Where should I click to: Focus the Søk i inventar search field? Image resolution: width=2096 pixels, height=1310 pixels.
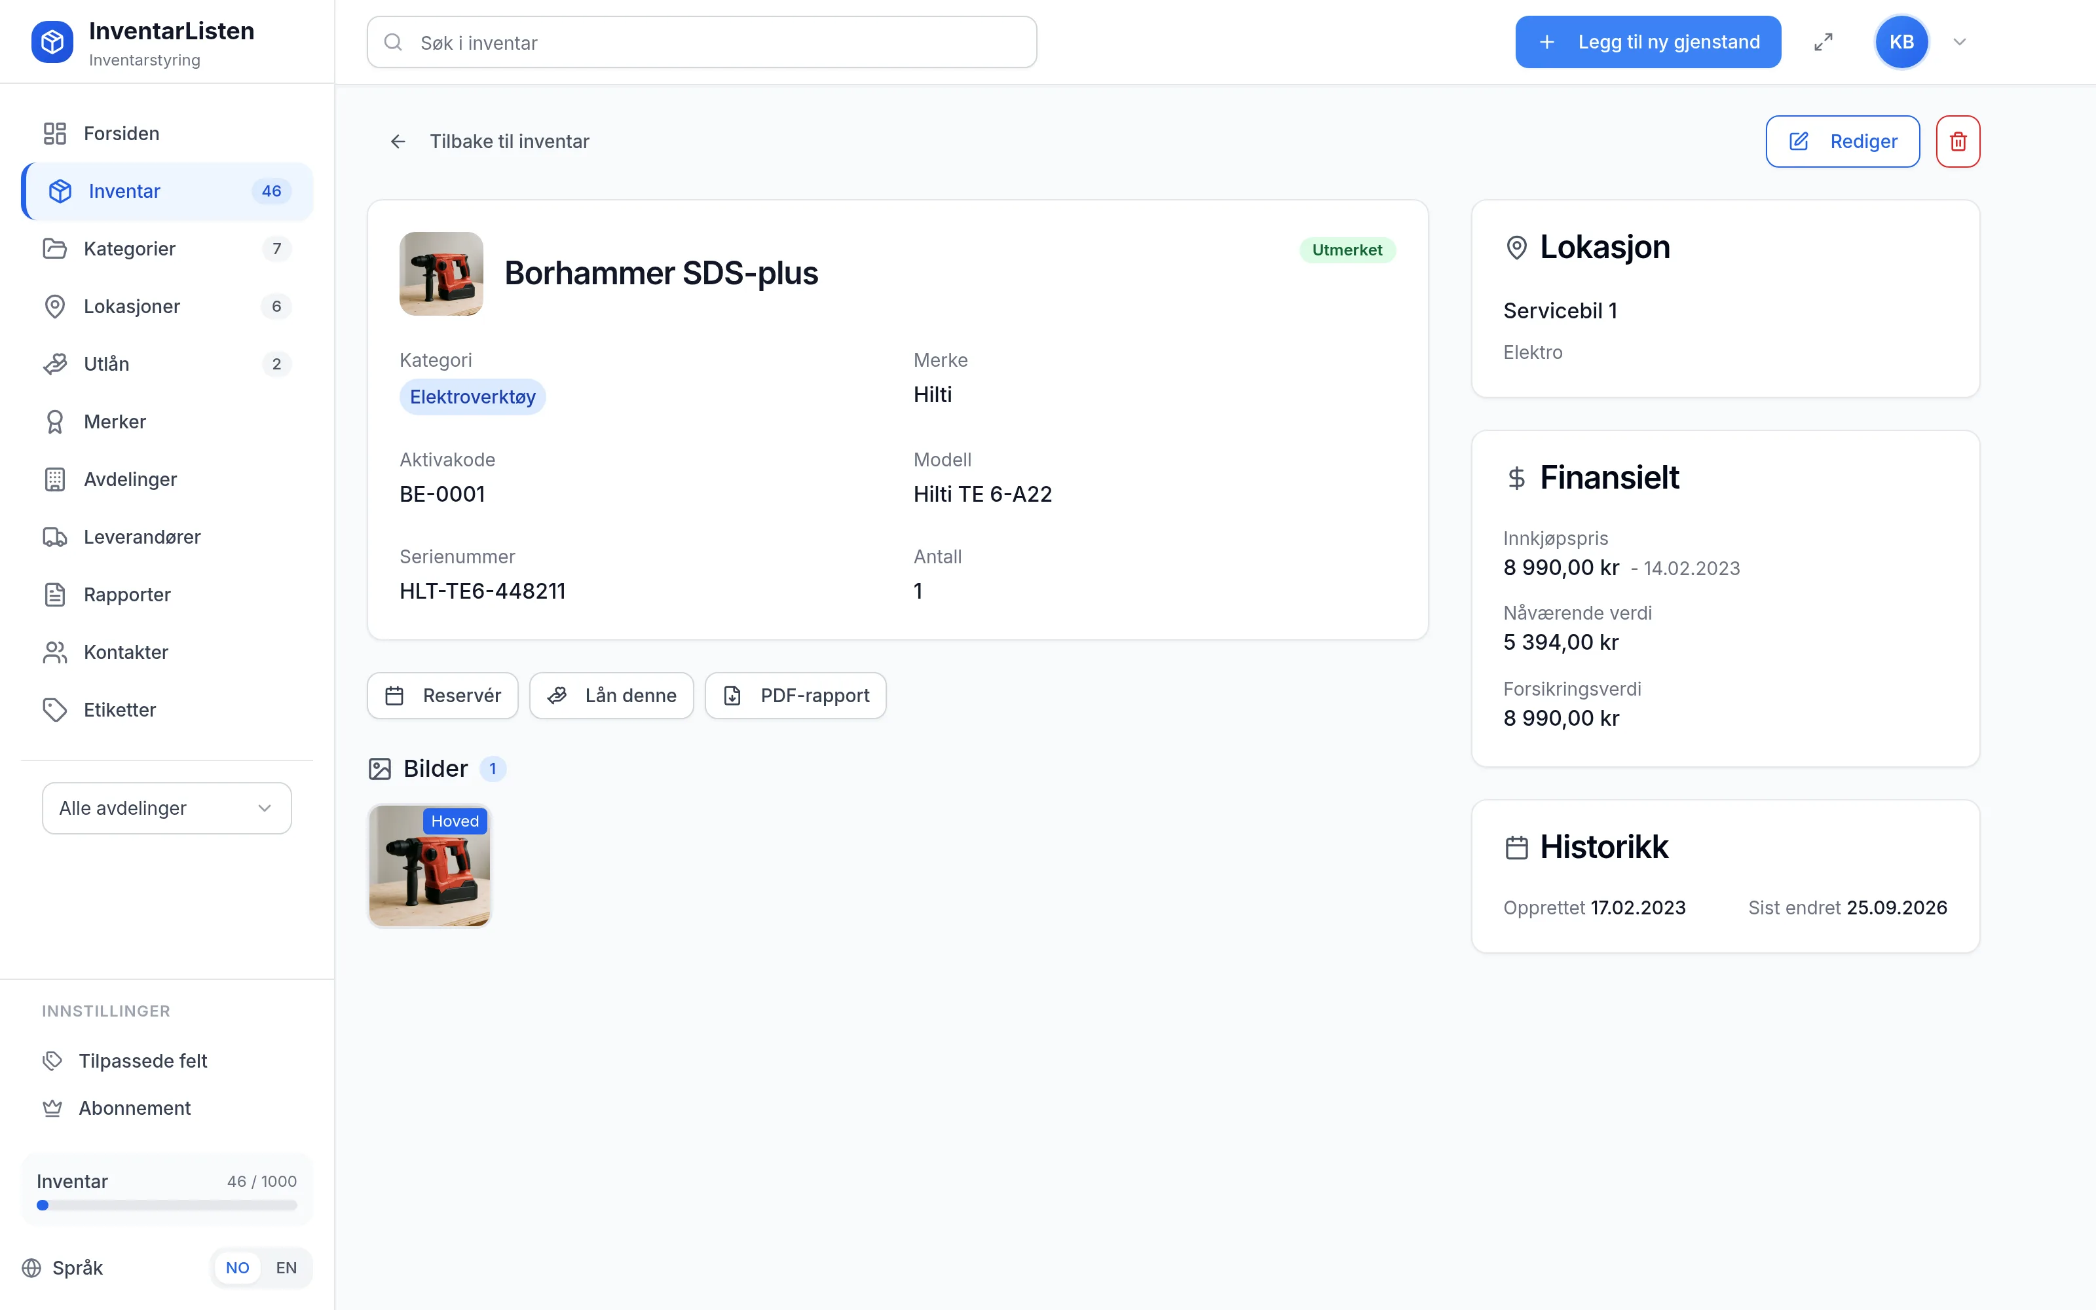702,43
